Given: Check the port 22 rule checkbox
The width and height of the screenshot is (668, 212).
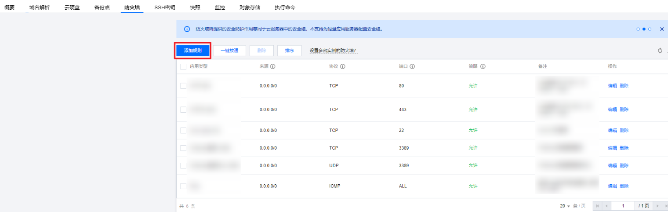Looking at the screenshot, I should [x=183, y=130].
